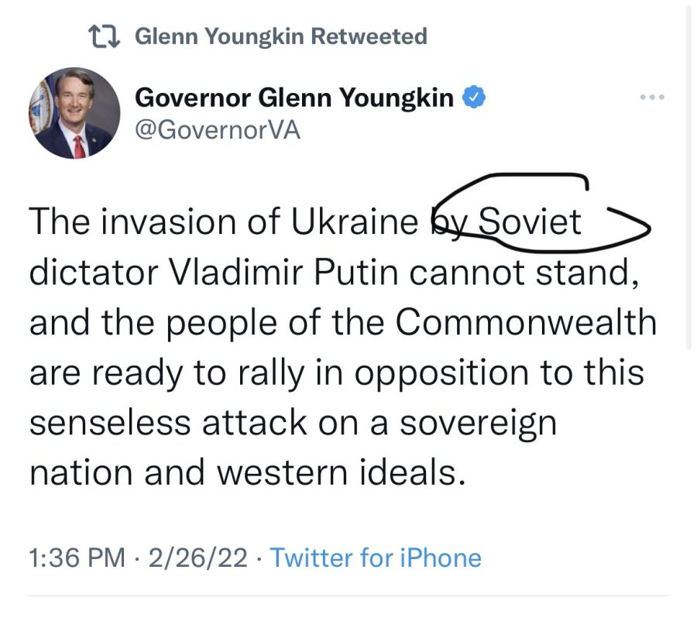This screenshot has height=618, width=697.
Task: Click the Twitter for iPhone source link
Action: [376, 558]
